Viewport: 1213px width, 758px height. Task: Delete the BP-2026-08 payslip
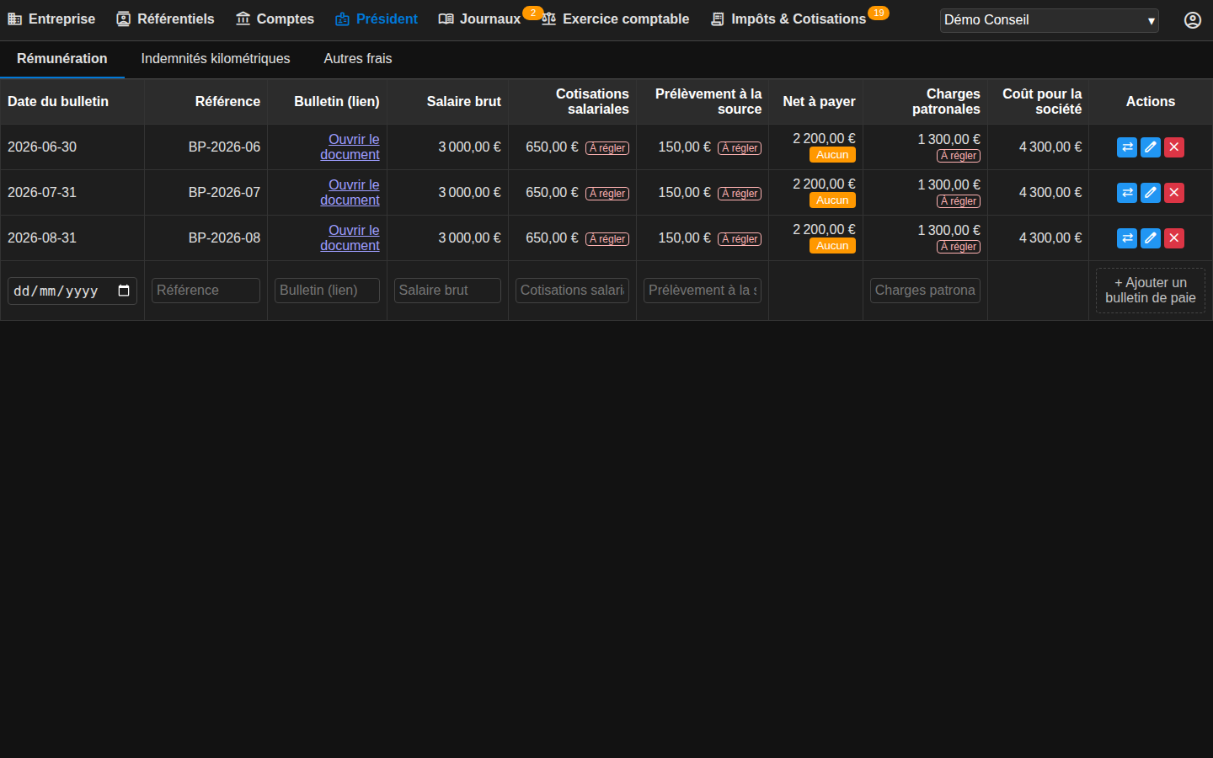click(x=1174, y=238)
